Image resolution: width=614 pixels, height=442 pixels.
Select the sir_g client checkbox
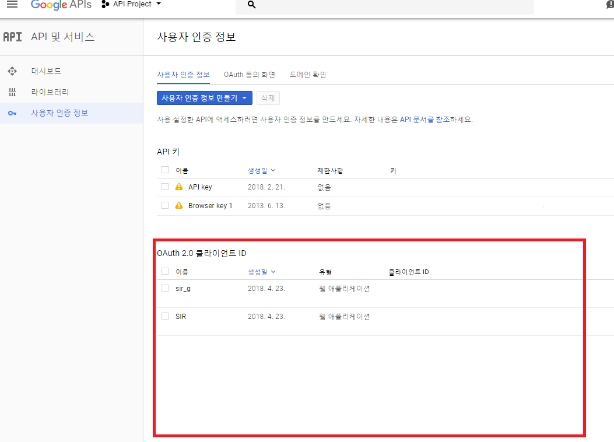(165, 288)
